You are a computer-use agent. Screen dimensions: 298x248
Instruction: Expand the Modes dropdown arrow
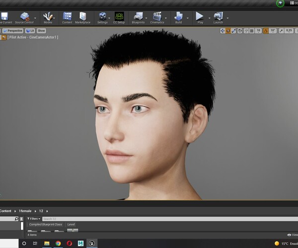(54, 18)
